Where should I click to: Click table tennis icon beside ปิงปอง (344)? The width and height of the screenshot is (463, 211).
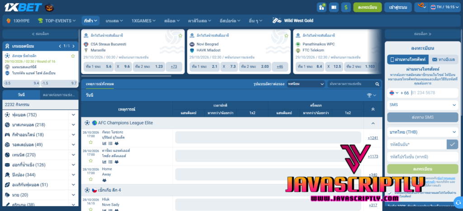pos(7,175)
